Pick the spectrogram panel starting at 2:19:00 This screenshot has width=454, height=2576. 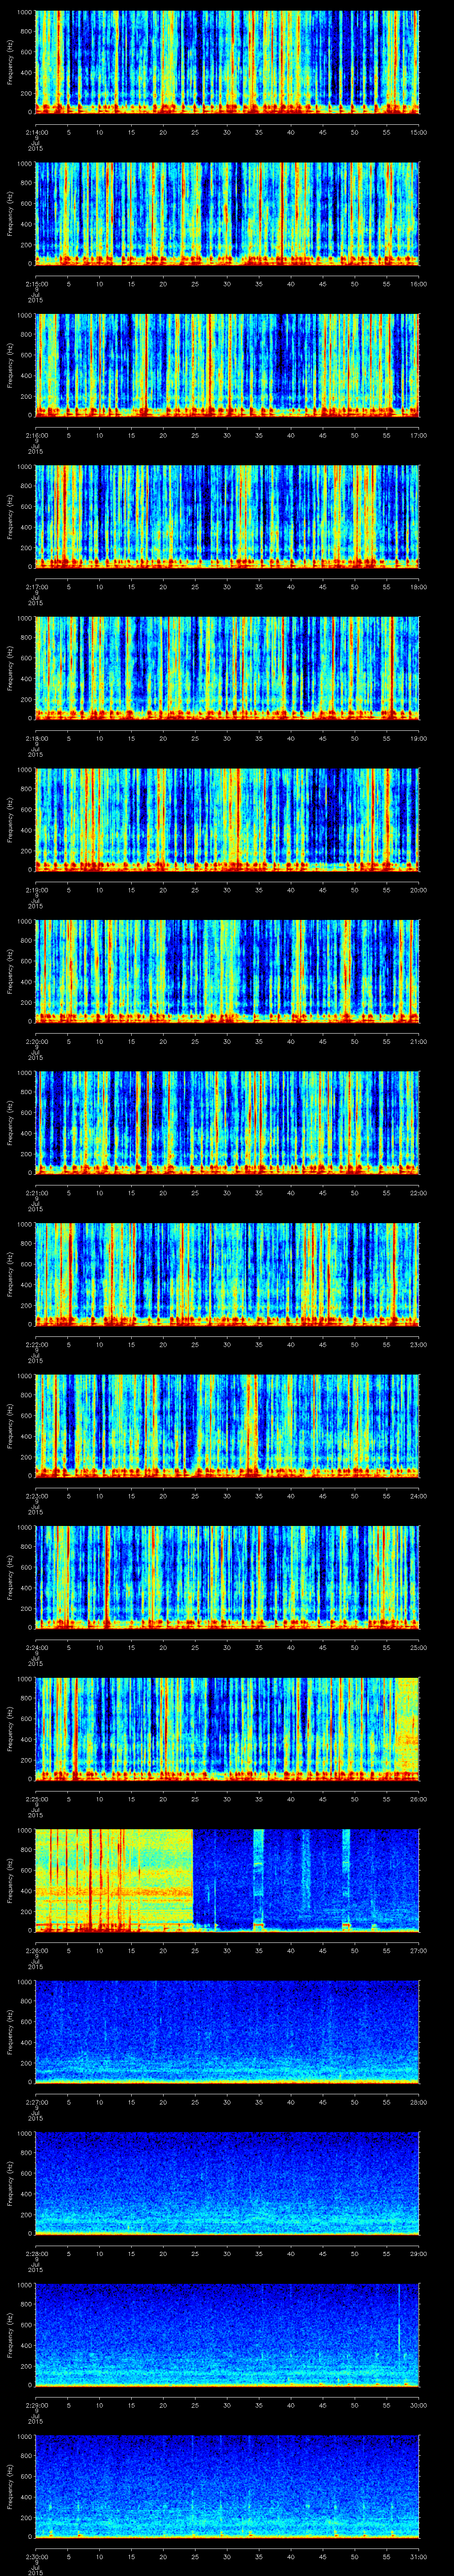coord(227,819)
